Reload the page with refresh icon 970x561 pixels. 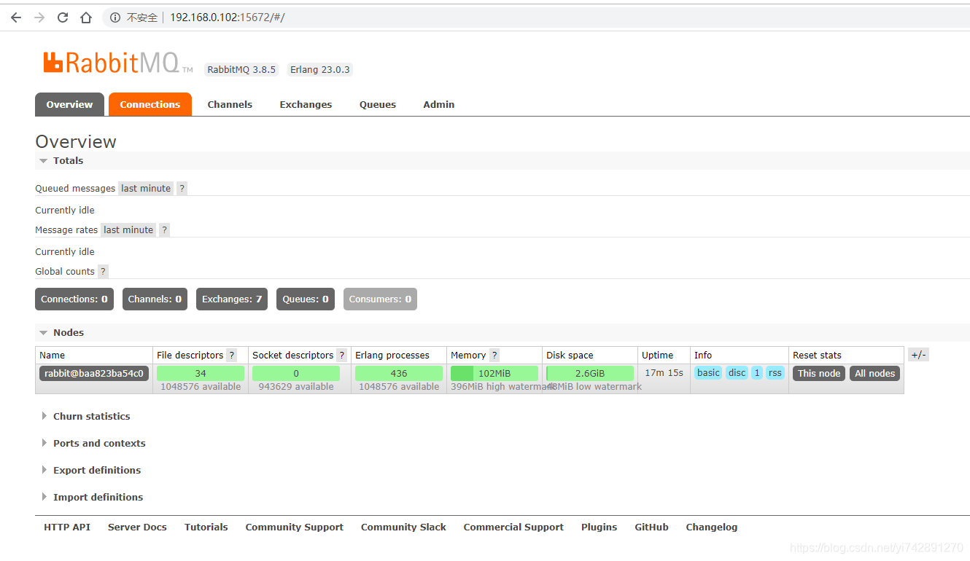tap(63, 17)
